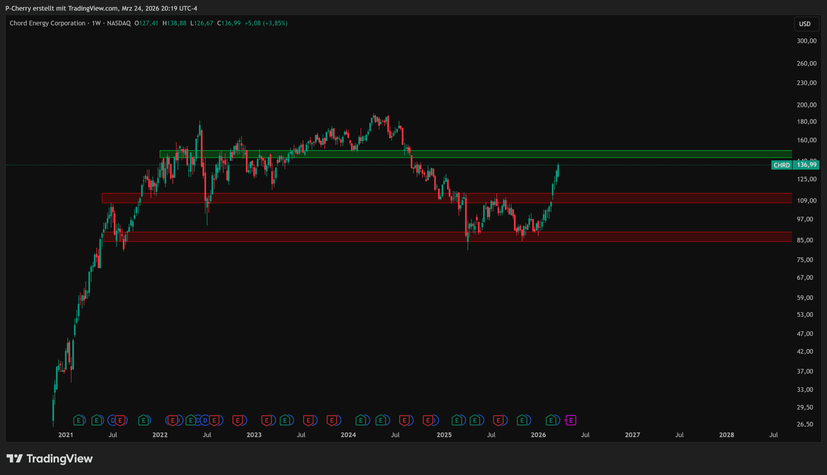827x475 pixels.
Task: Click the 2027 label on the time axis
Action: [633, 435]
